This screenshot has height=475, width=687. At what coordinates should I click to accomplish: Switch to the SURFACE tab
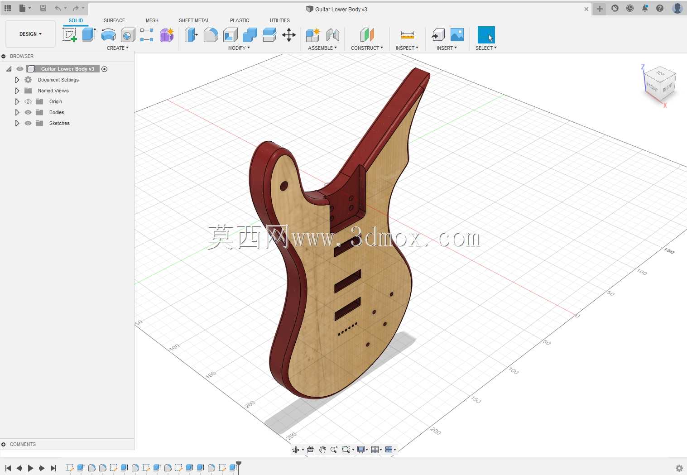click(x=114, y=20)
